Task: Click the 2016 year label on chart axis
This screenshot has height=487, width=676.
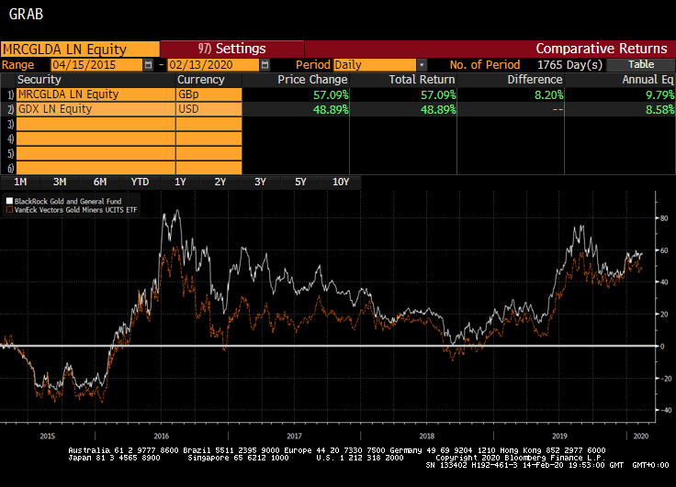Action: [162, 437]
